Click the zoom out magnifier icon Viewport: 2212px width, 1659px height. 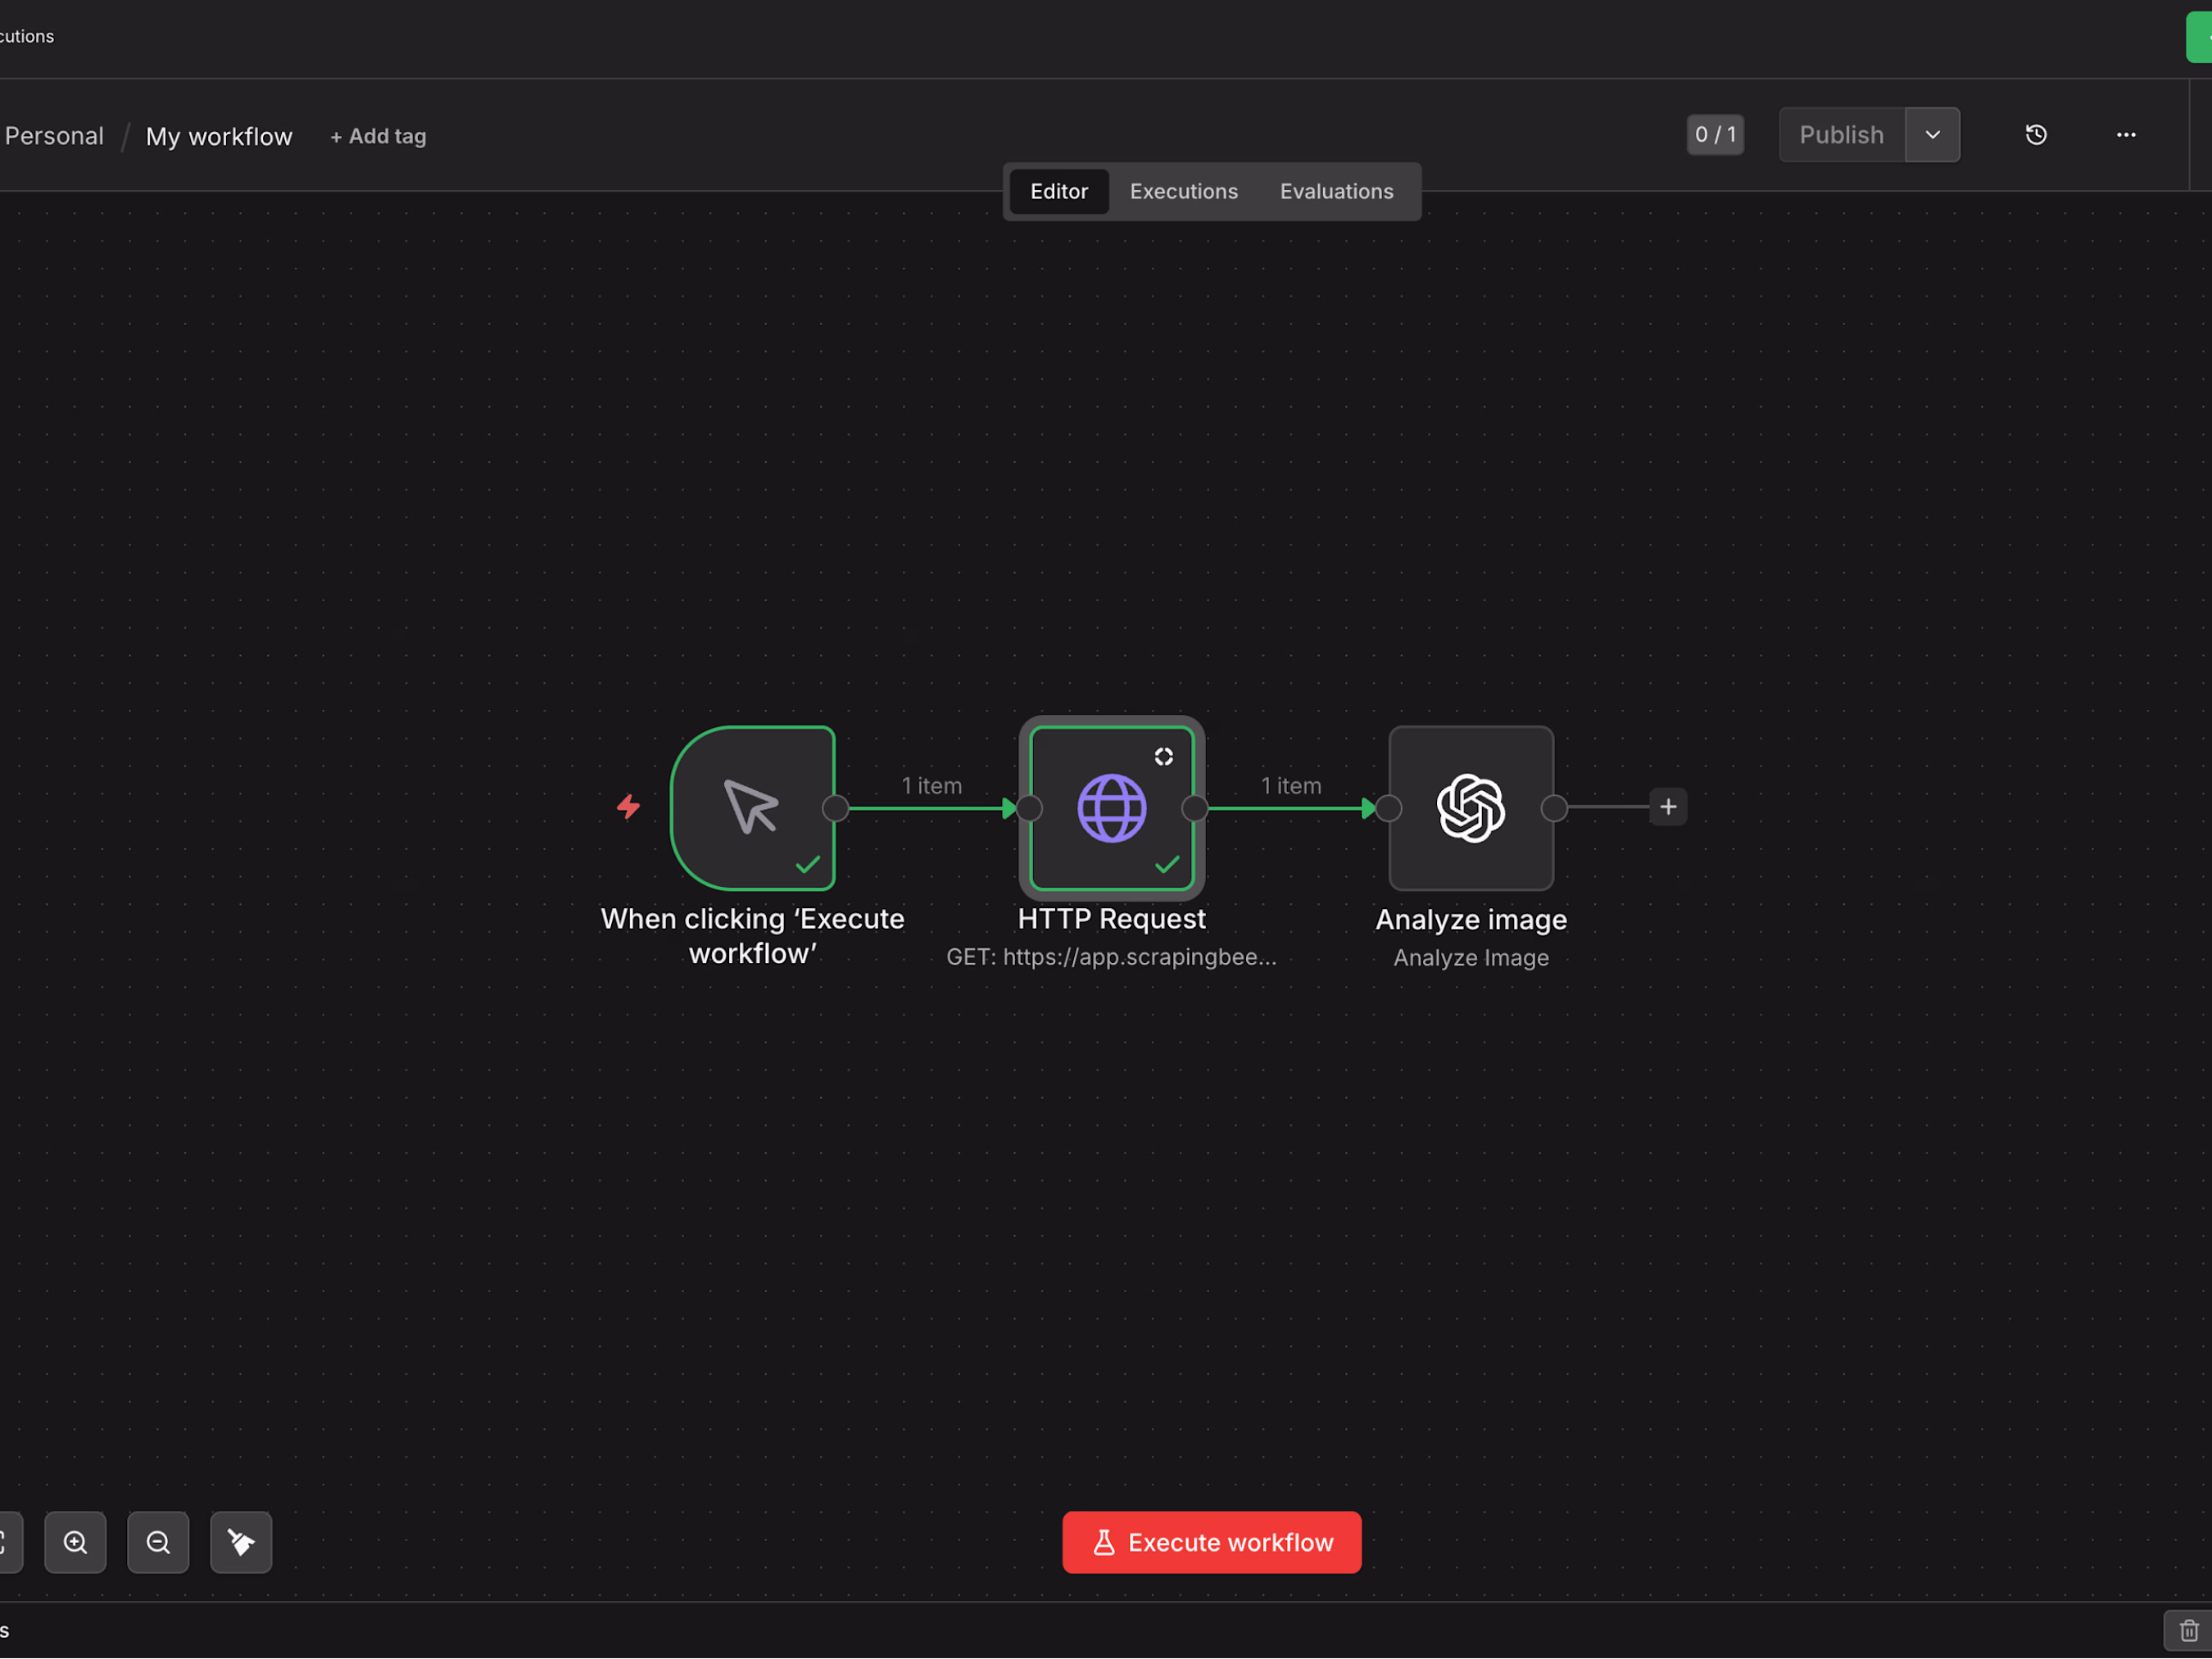158,1542
